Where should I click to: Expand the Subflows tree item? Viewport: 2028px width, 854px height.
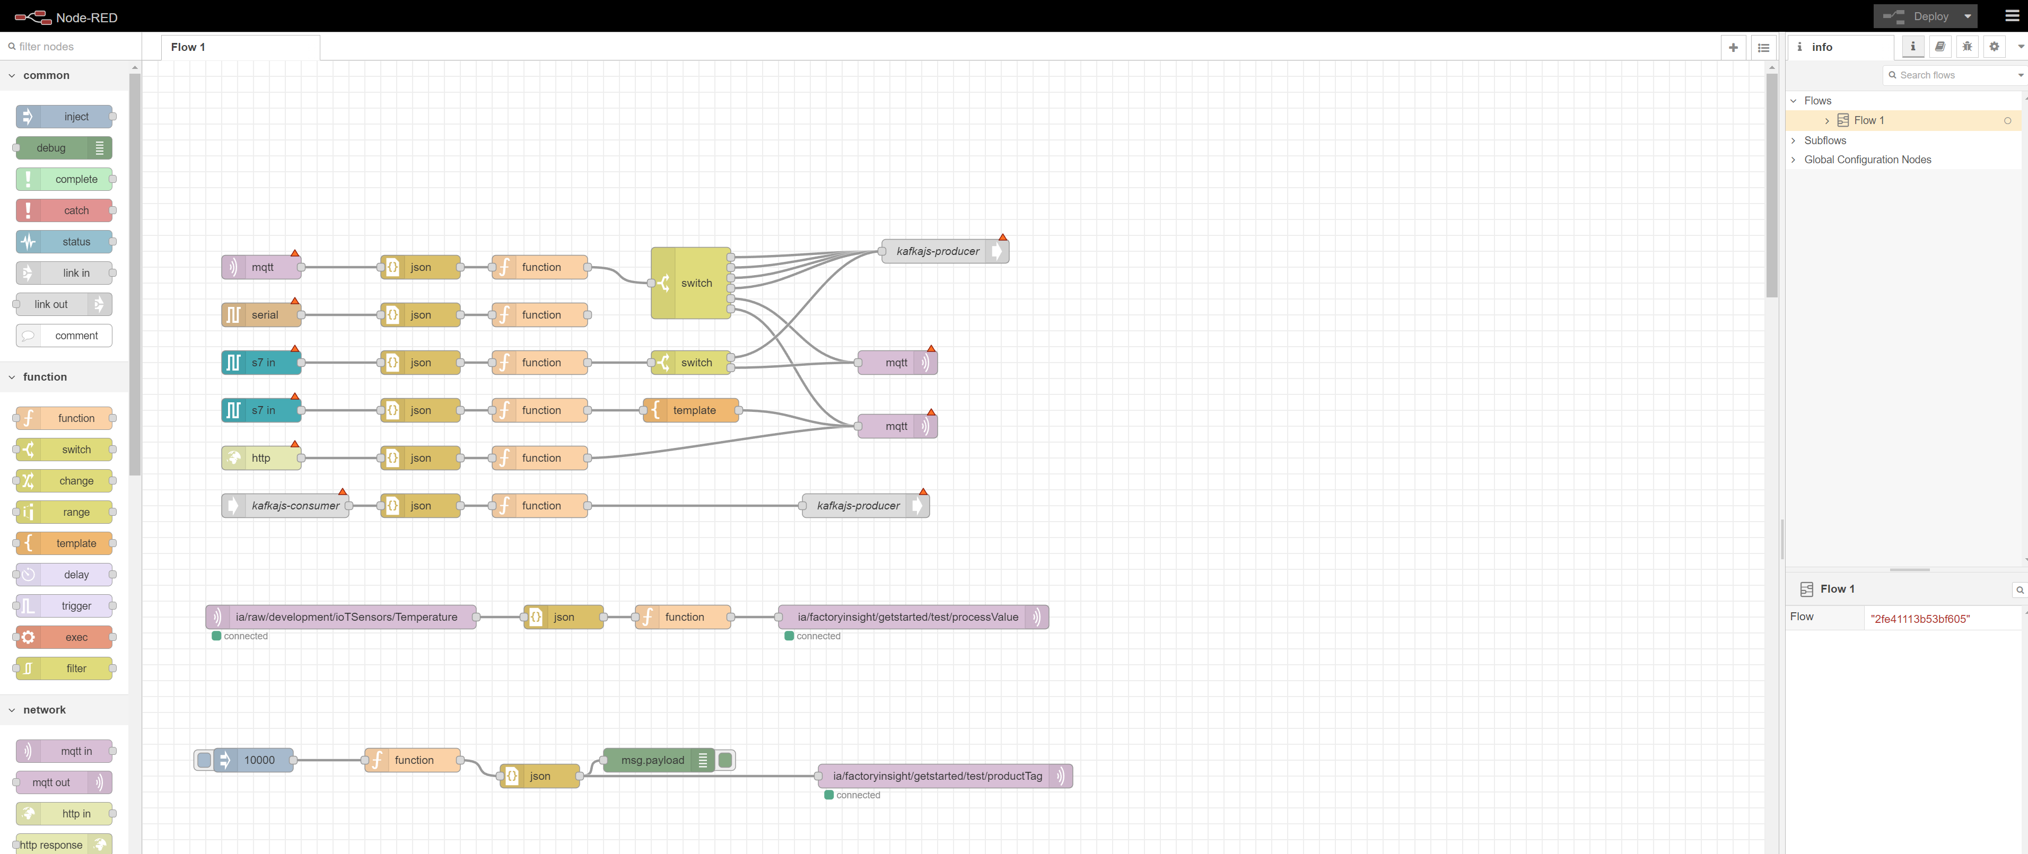[1794, 140]
